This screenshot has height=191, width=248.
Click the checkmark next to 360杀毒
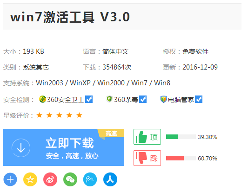[x=143, y=99]
